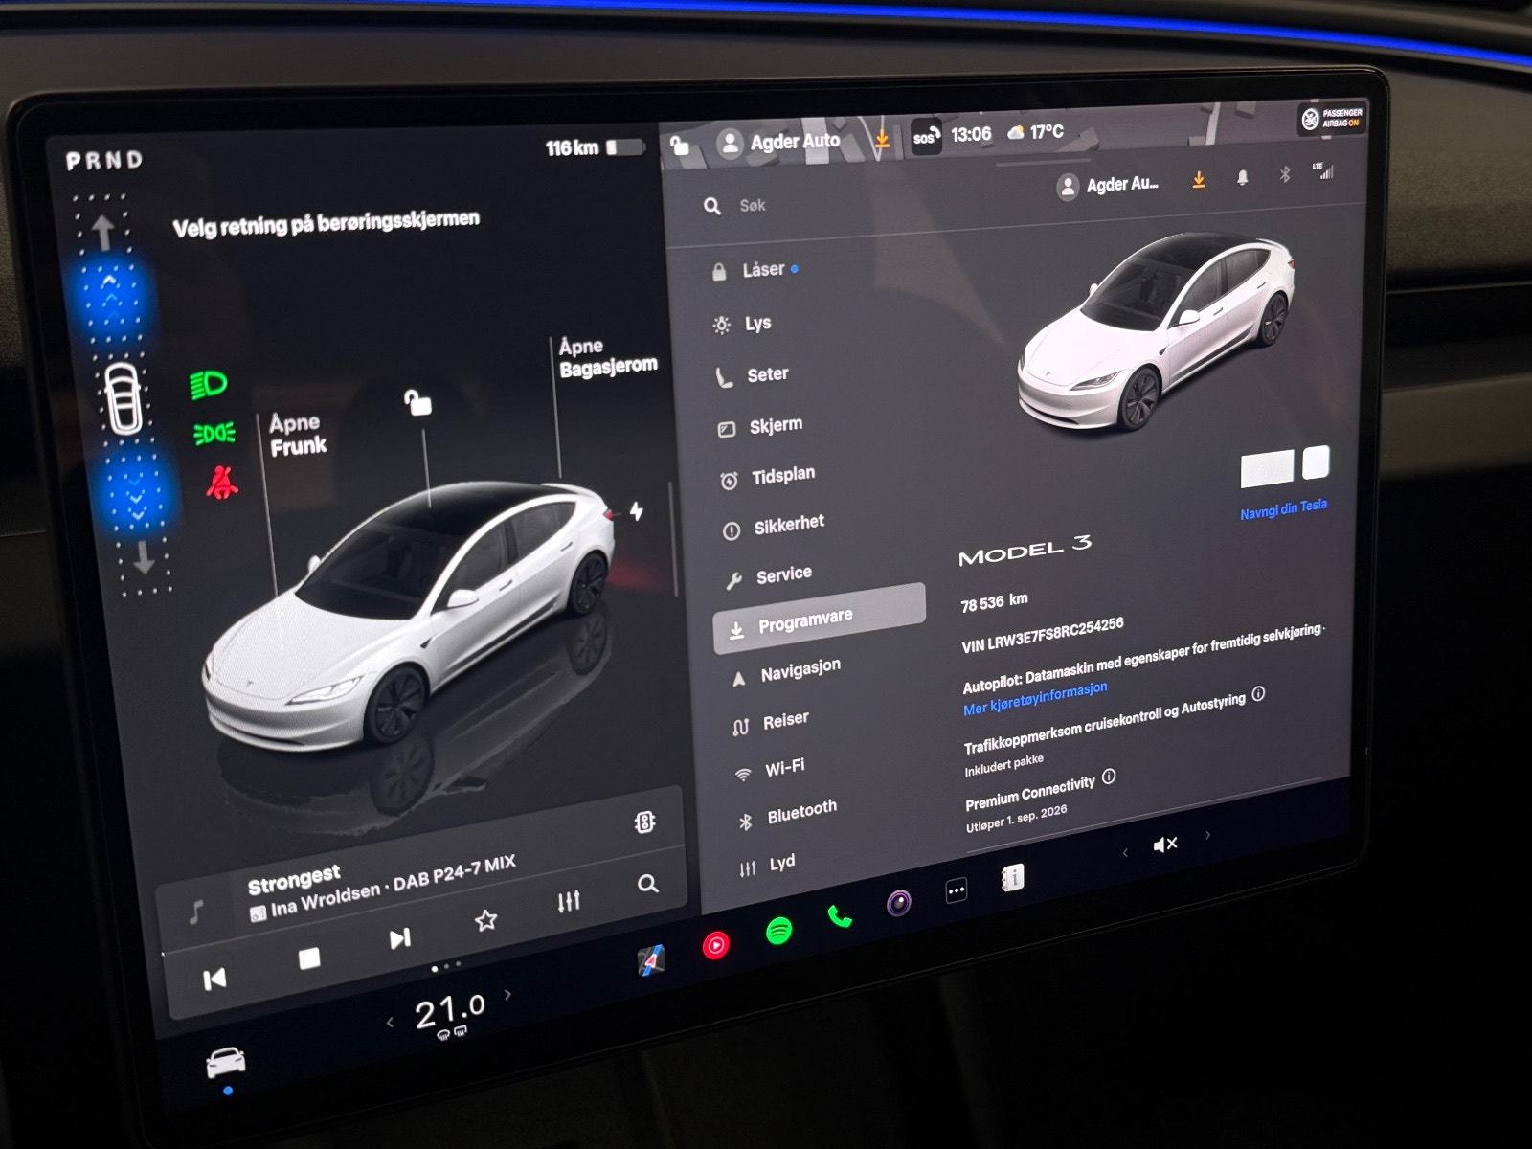Tap the passenger airbag indicator
1532x1149 pixels.
click(x=1331, y=119)
